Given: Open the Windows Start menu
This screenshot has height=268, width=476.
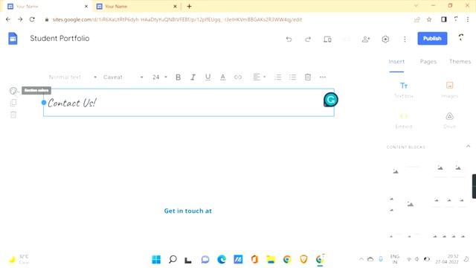Looking at the screenshot, I should tap(156, 260).
